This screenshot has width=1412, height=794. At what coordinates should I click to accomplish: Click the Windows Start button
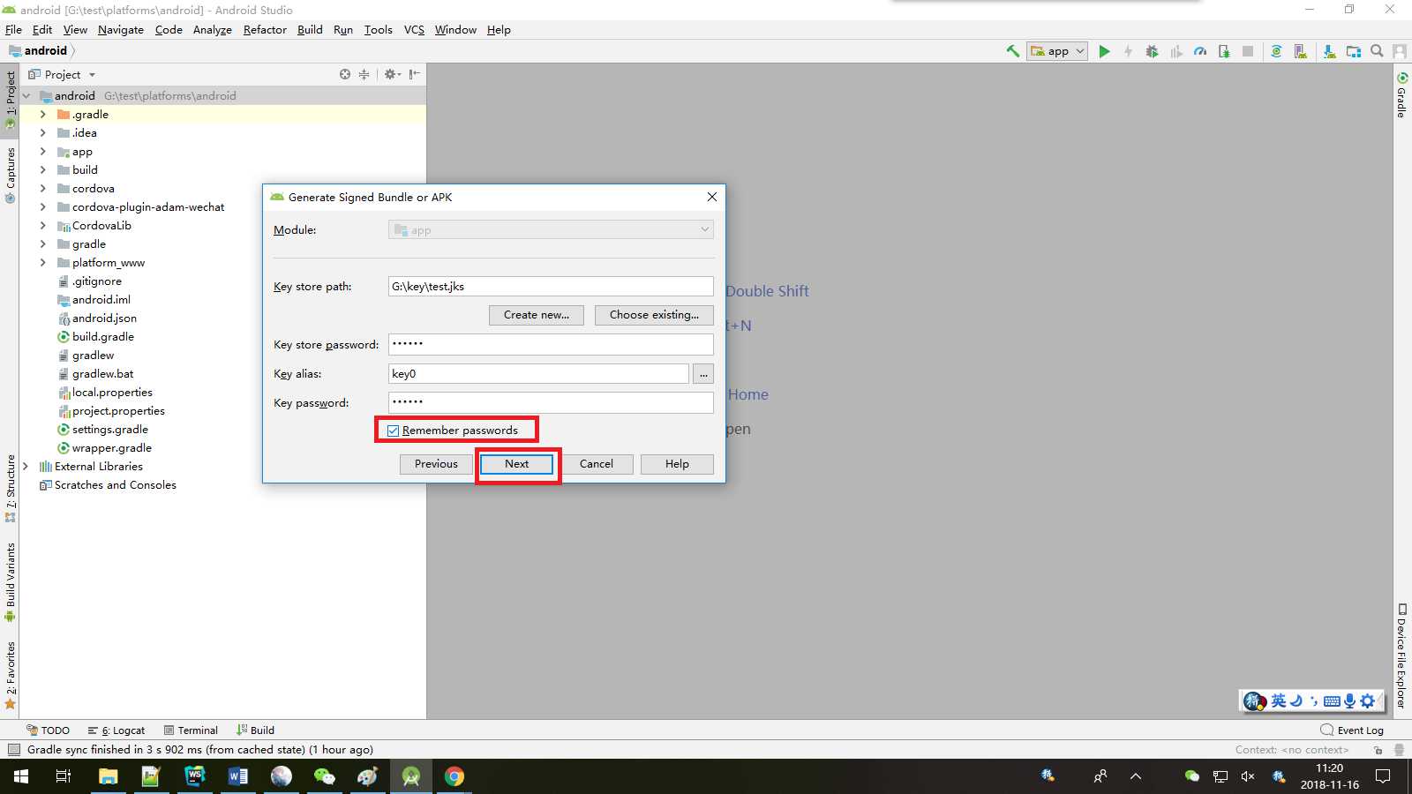[x=21, y=776]
